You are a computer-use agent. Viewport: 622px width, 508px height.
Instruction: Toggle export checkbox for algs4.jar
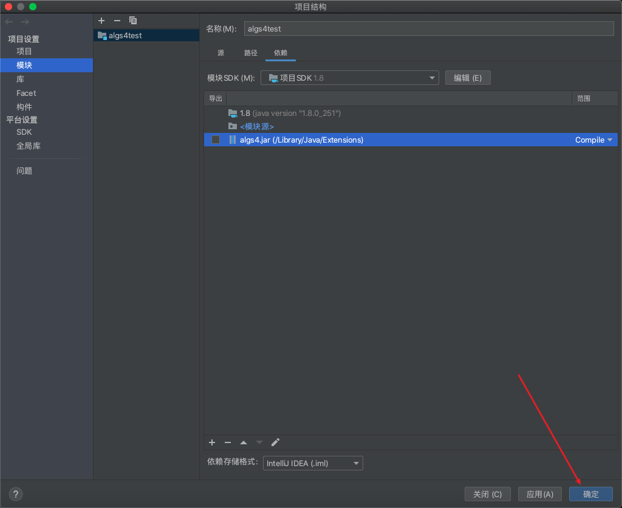pos(216,140)
